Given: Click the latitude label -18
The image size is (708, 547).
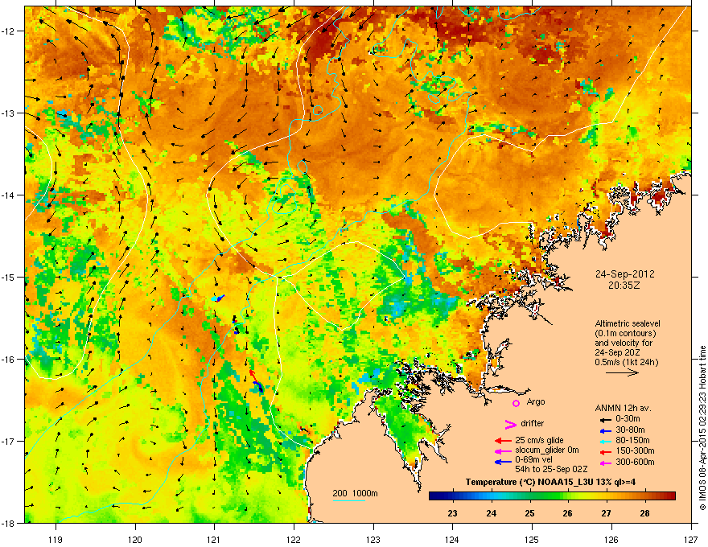Looking at the screenshot, I should pyautogui.click(x=9, y=523).
